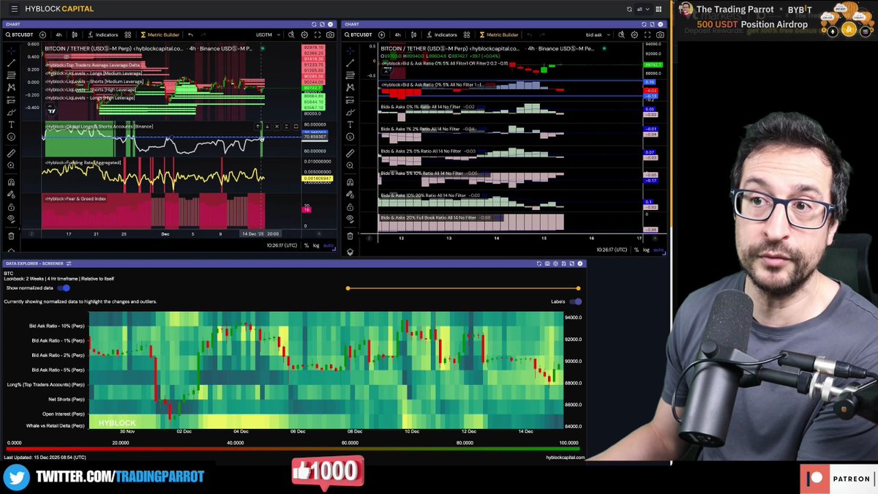Open layout grid icon in left chart toolbar
This screenshot has height=494, width=878.
pos(128,34)
